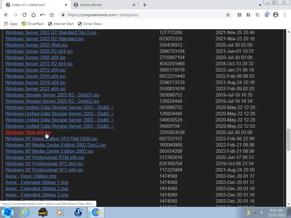Open the grid tiles extension icon
Viewport: 291px width, 218px height.
(x=248, y=15)
